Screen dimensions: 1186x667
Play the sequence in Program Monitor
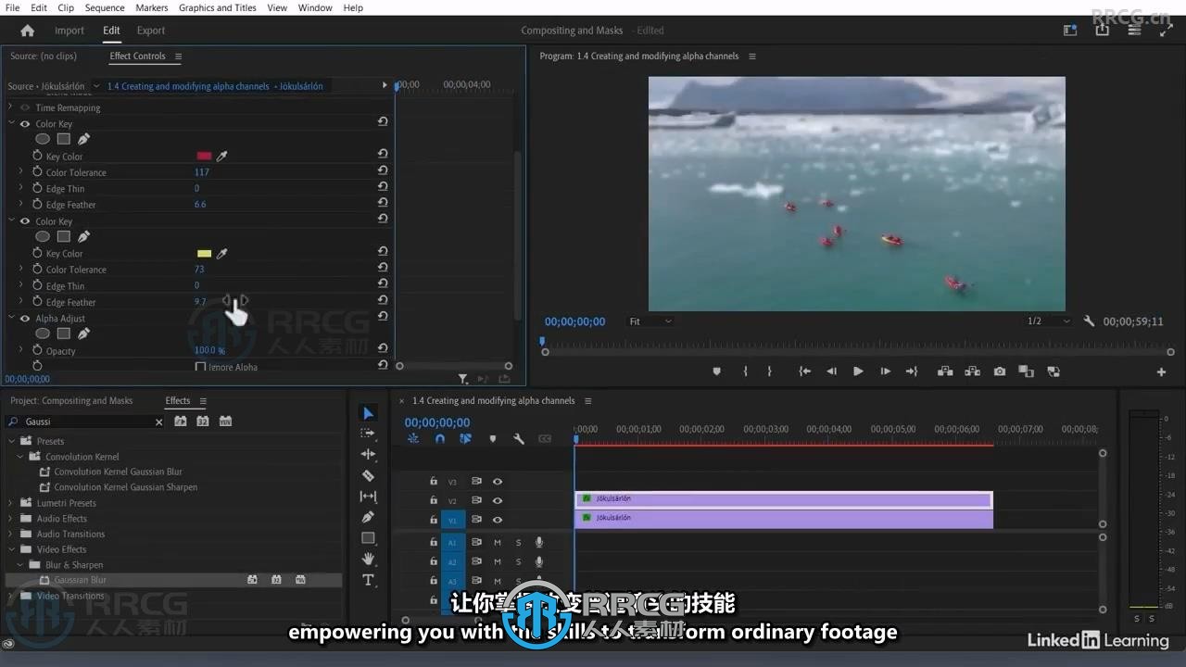click(x=858, y=371)
